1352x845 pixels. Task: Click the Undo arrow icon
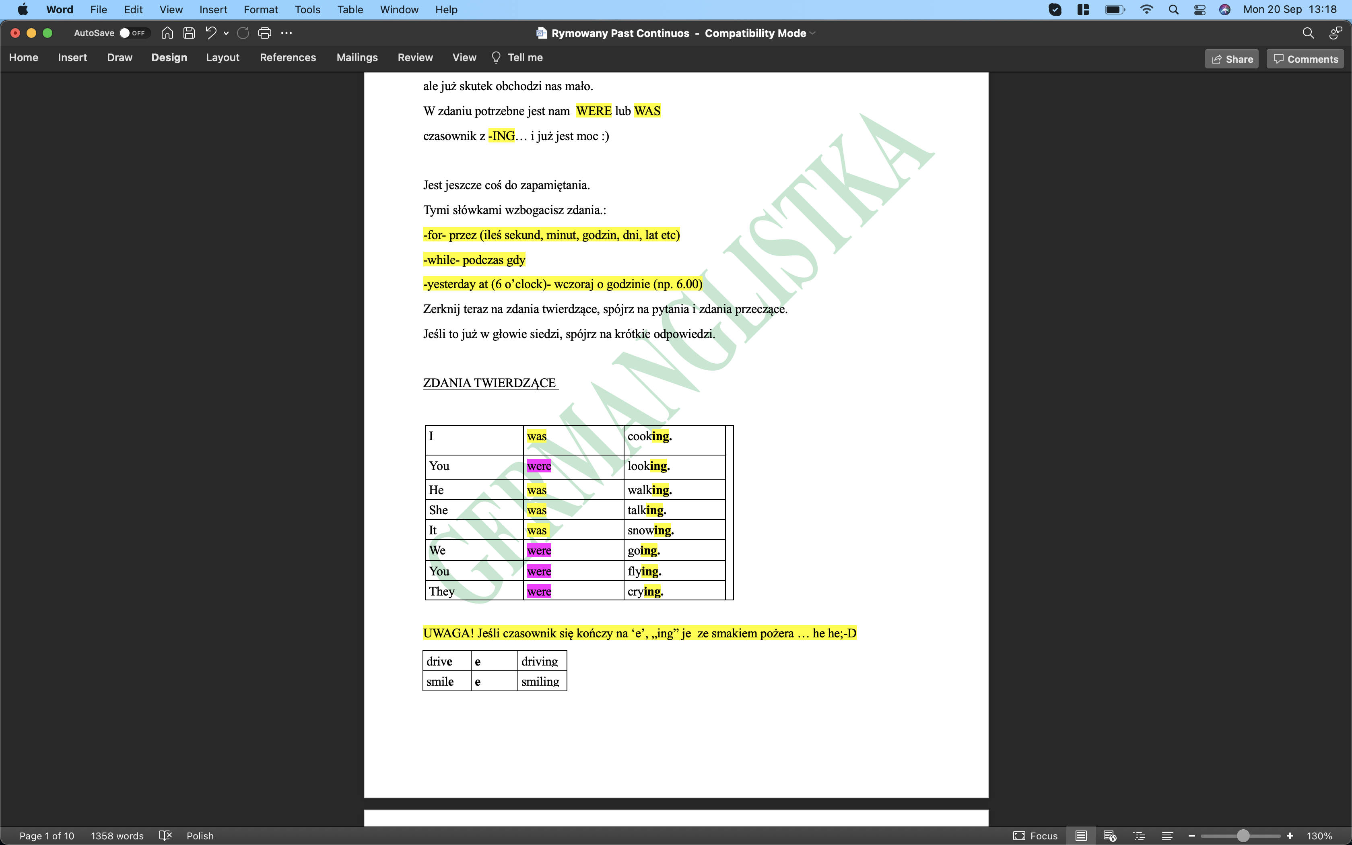click(x=210, y=33)
